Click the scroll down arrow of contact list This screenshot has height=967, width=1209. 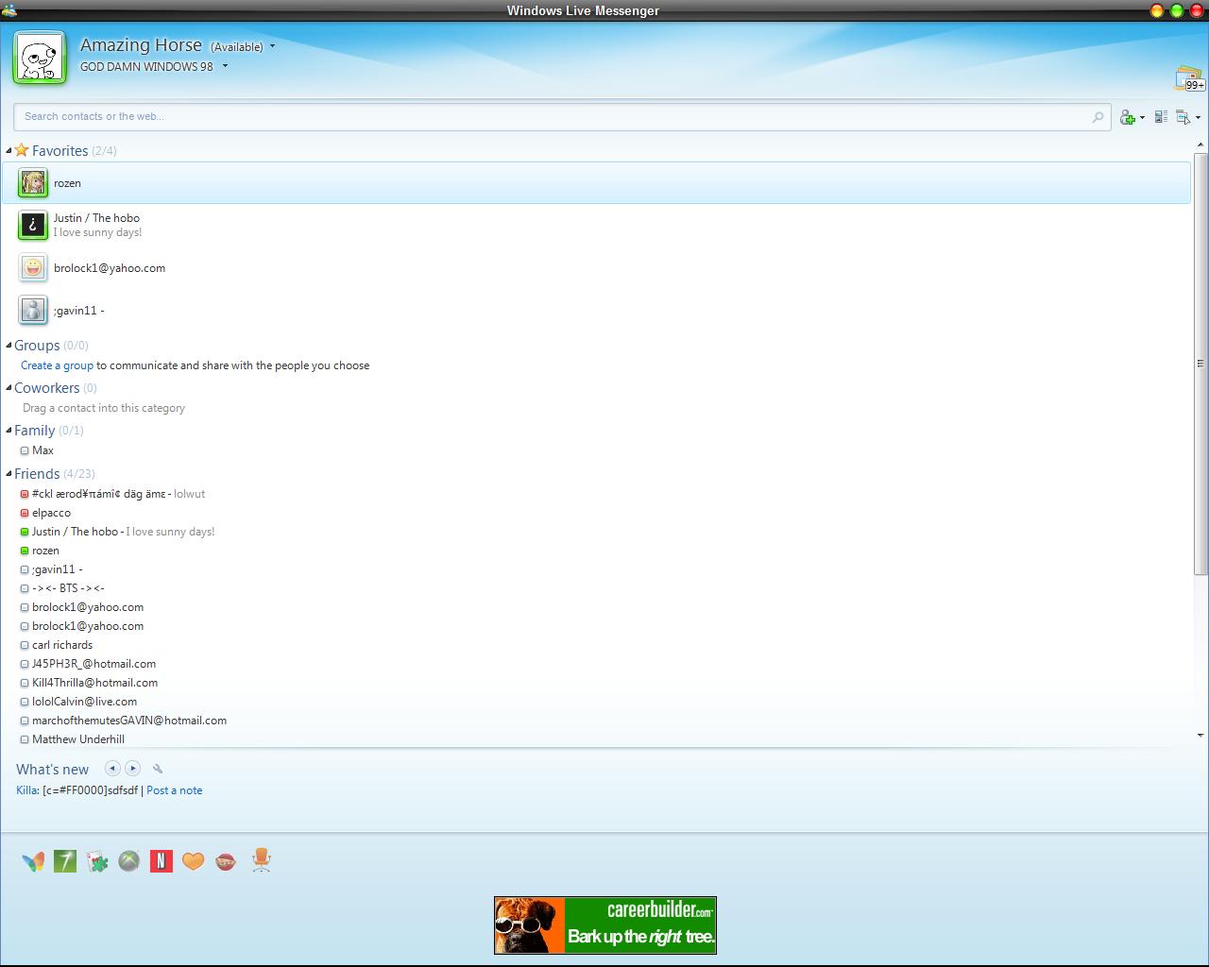(1200, 735)
